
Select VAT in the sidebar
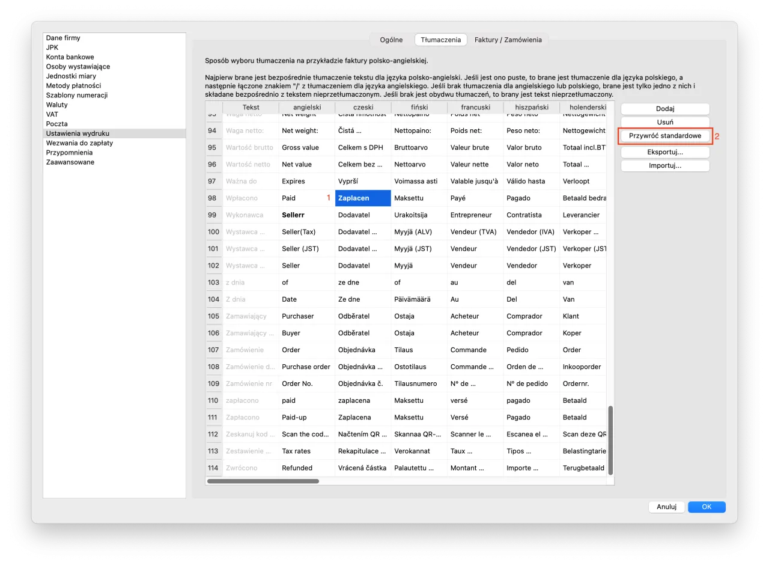tap(114, 114)
